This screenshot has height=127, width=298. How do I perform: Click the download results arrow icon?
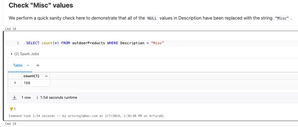14,98
